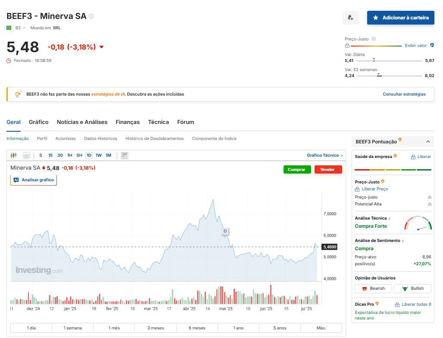Viewport: 443px width, 338px height.
Task: Click the red Vender button
Action: click(x=328, y=169)
